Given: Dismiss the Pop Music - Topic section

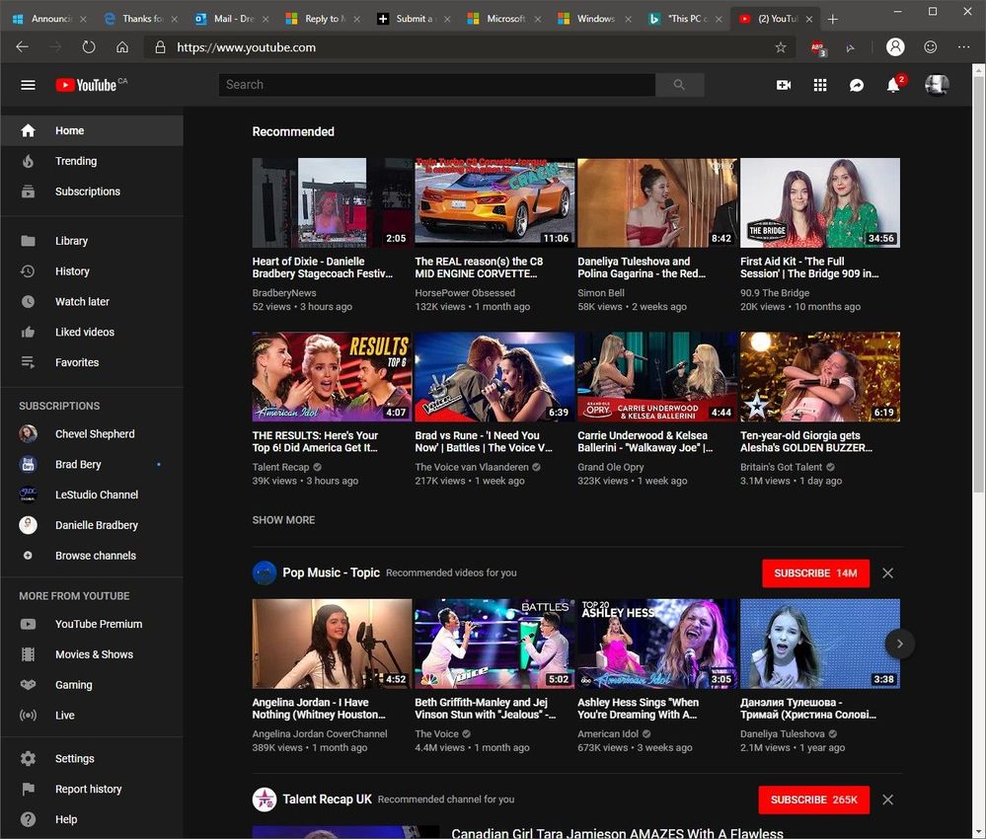Looking at the screenshot, I should [x=887, y=572].
